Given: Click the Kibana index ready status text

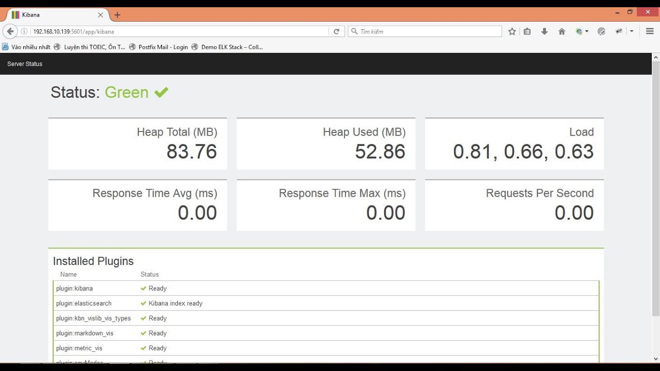Looking at the screenshot, I should point(175,303).
